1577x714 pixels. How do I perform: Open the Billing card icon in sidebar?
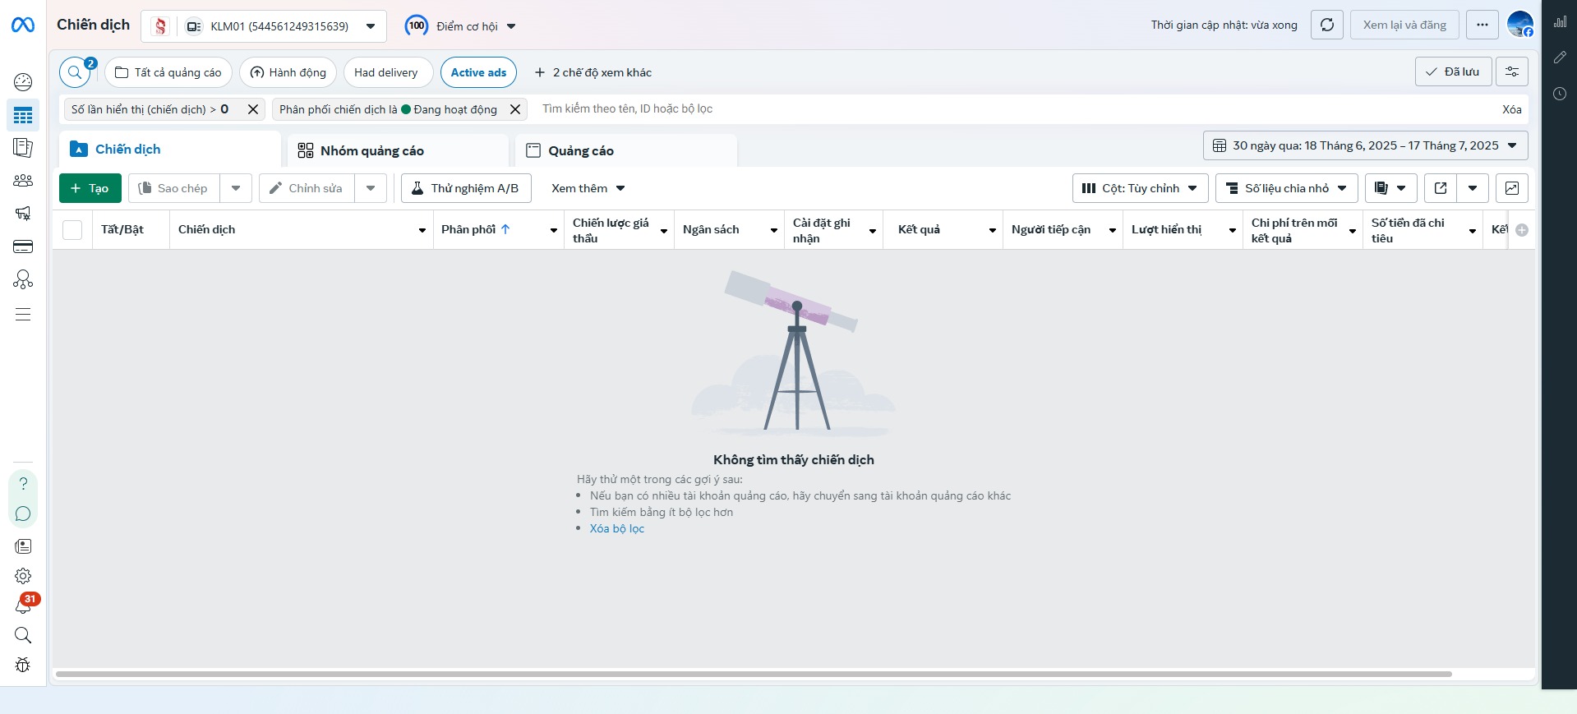tap(23, 246)
